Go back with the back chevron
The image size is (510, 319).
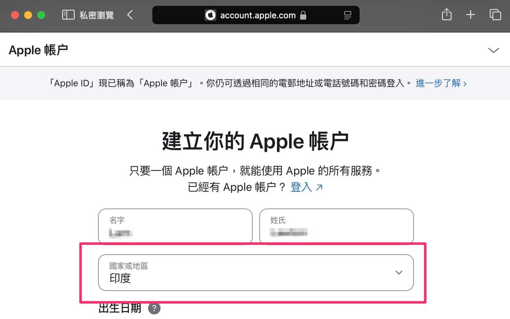(x=130, y=15)
